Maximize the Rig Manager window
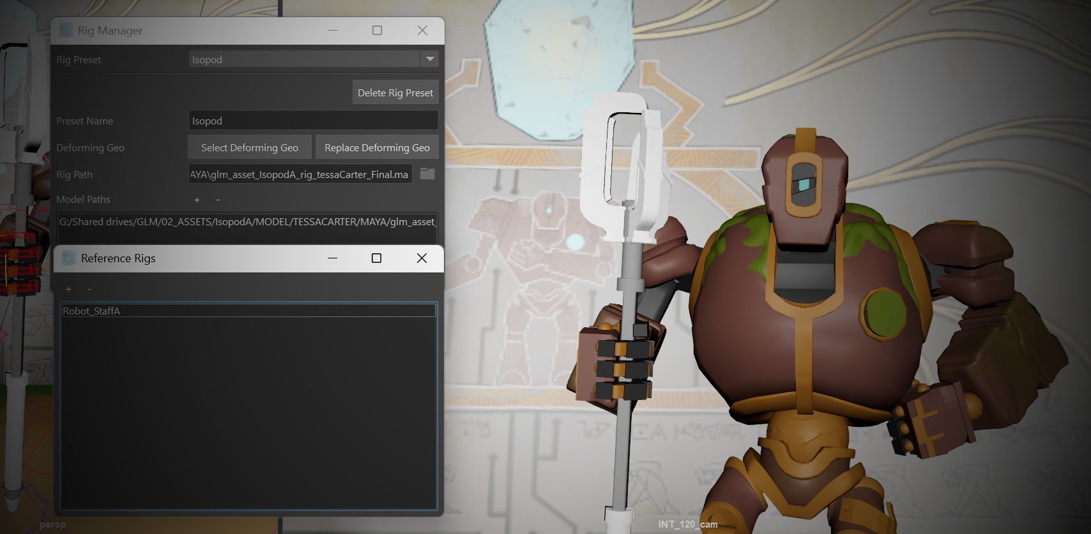 [x=378, y=30]
